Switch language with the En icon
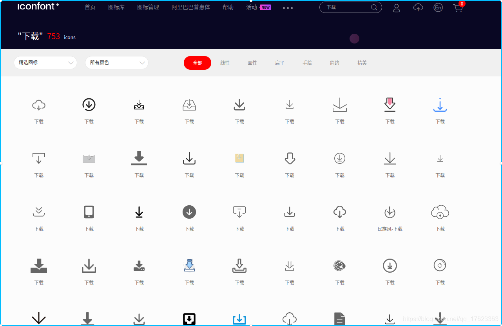This screenshot has width=502, height=326. pyautogui.click(x=438, y=7)
